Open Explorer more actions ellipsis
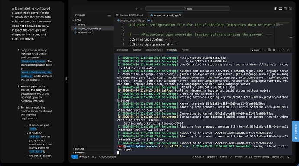Screen dimensions: 299x166 point(109,15)
